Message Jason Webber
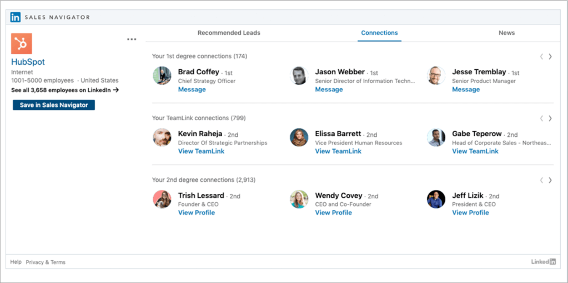Screen dimensions: 568x283 point(329,90)
